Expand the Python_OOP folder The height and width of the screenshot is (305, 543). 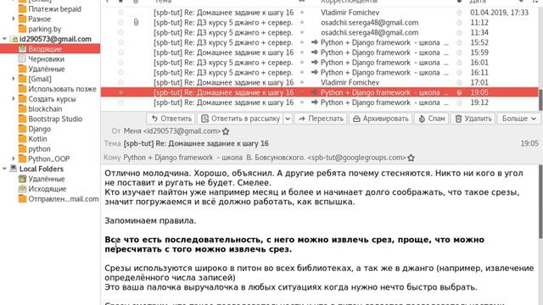tap(14, 158)
